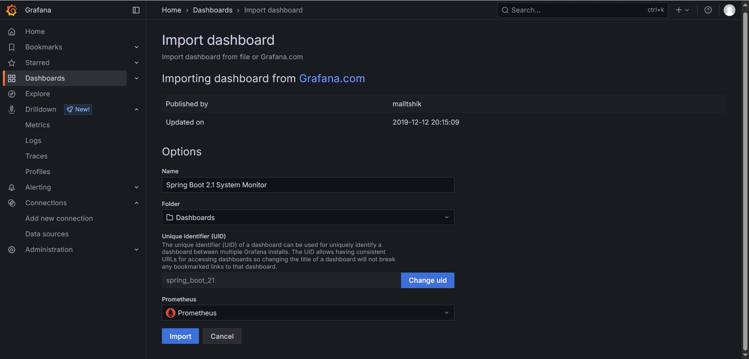Open Data sources in sidebar
Viewport: 749px width, 359px height.
pos(47,234)
